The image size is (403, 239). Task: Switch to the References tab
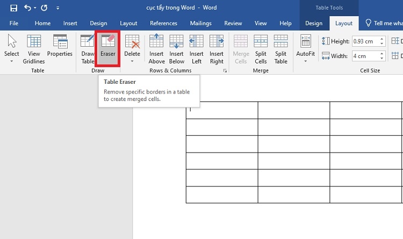pos(163,24)
